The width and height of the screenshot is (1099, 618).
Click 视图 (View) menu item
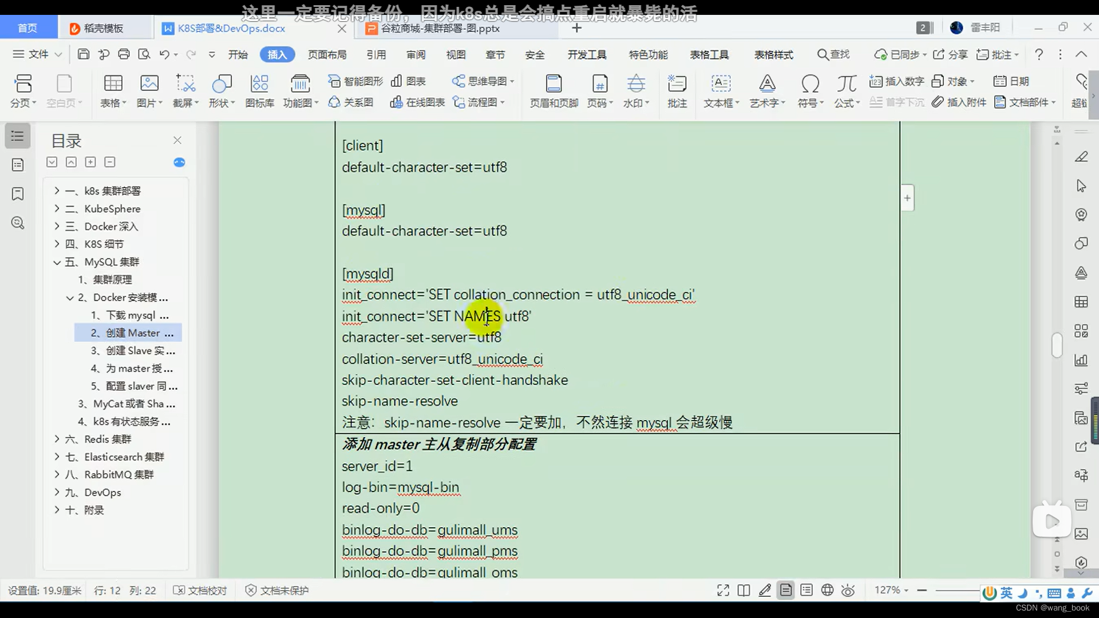pos(456,54)
